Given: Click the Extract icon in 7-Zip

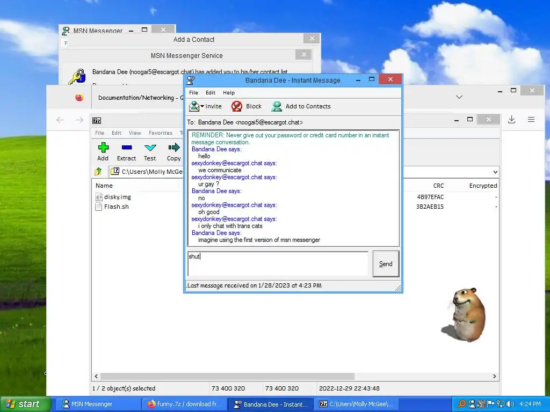Looking at the screenshot, I should click(x=127, y=148).
